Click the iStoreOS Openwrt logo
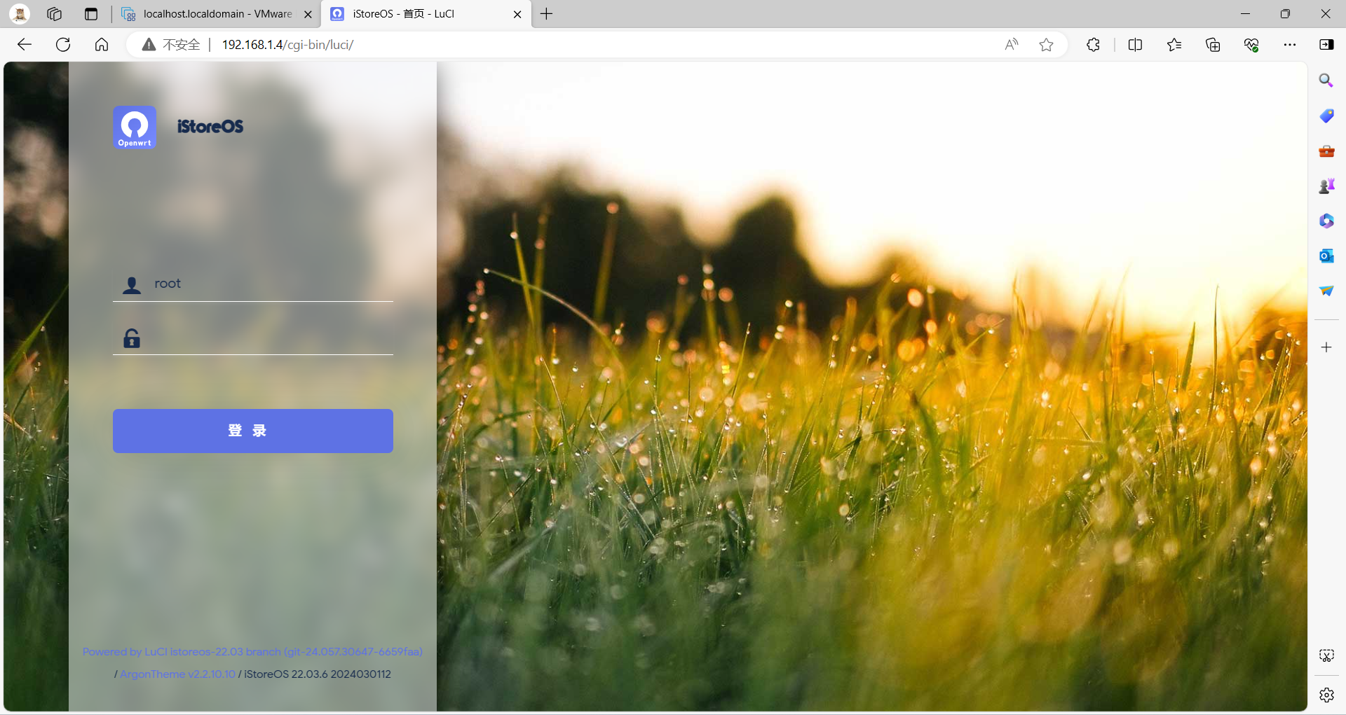The height and width of the screenshot is (715, 1346). [x=135, y=127]
